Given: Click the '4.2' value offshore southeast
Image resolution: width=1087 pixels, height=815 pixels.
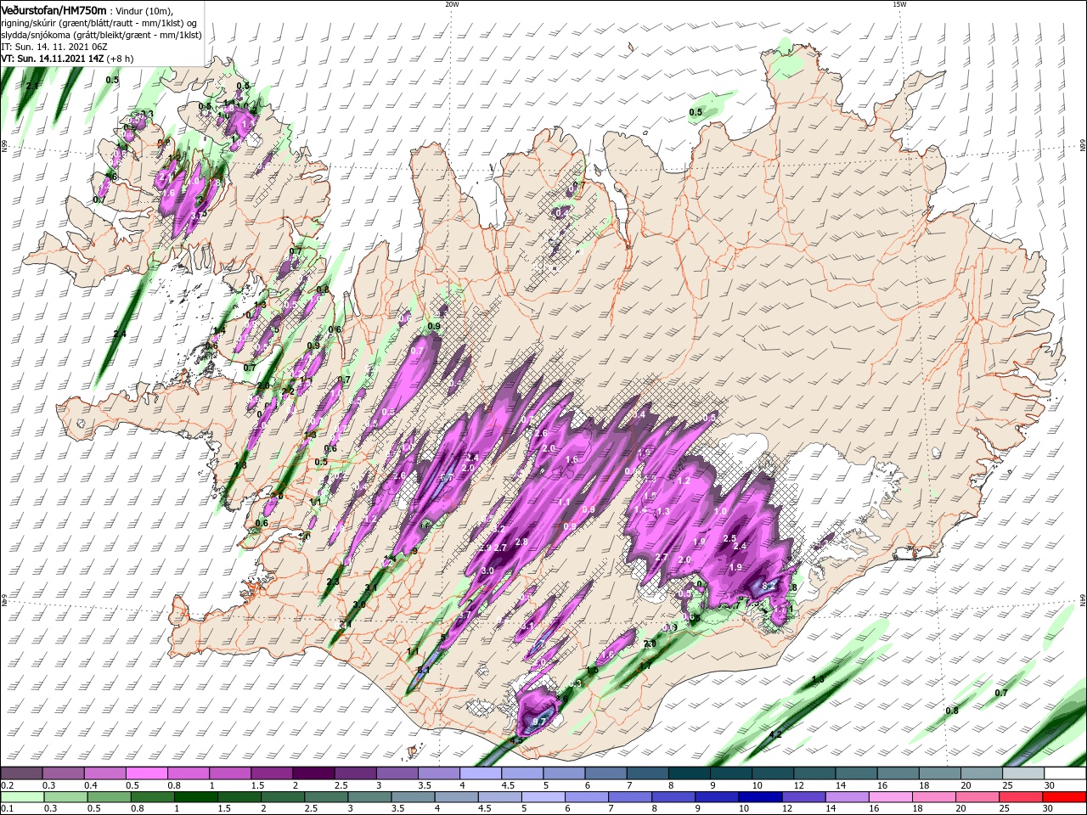Looking at the screenshot, I should tap(774, 734).
